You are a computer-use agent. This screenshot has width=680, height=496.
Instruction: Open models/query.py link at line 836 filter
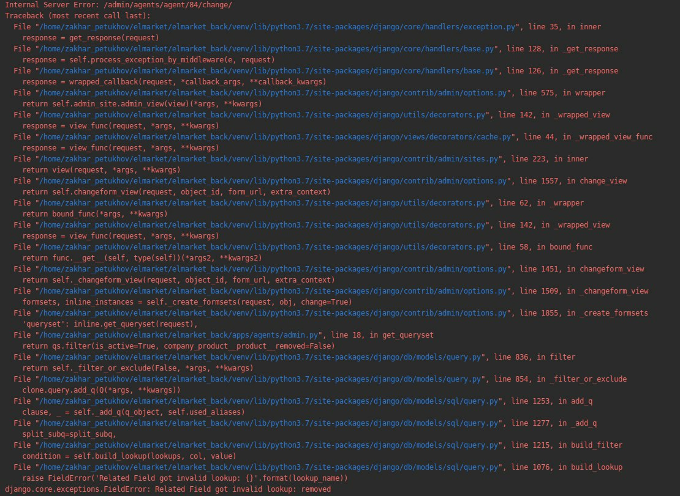tap(260, 358)
